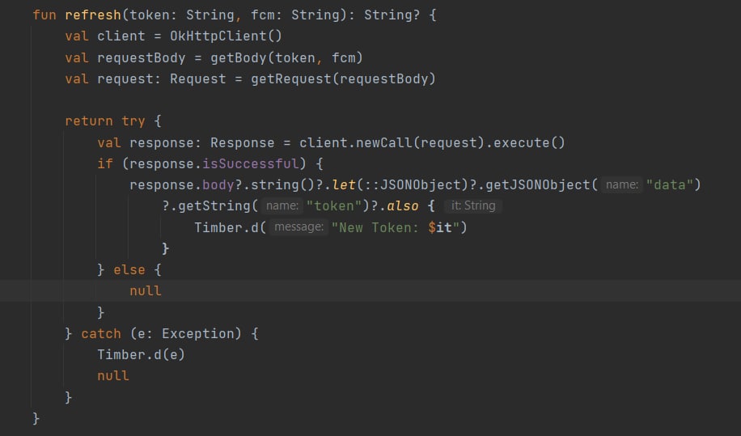Click the 'name:' hint before "token"
The image size is (741, 436).
point(282,206)
